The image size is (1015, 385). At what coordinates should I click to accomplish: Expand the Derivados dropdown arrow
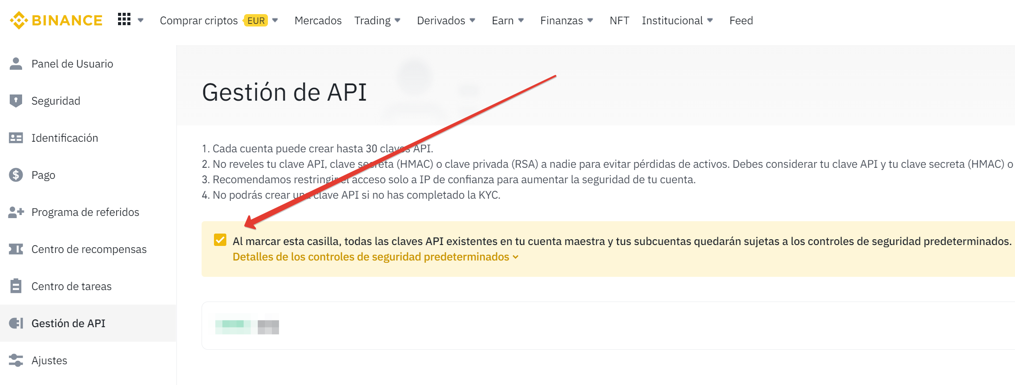coord(472,20)
